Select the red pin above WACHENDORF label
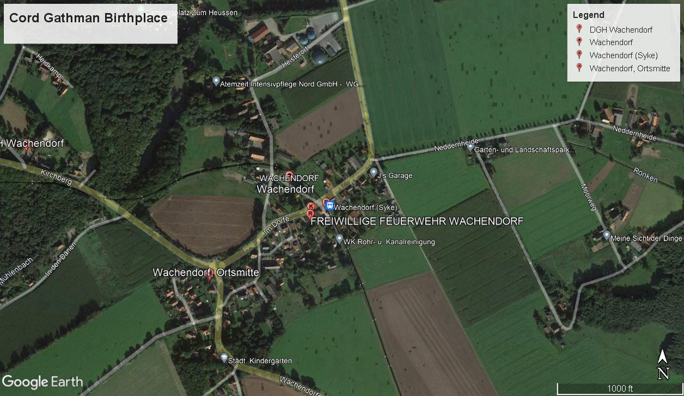The image size is (684, 396). pyautogui.click(x=290, y=176)
